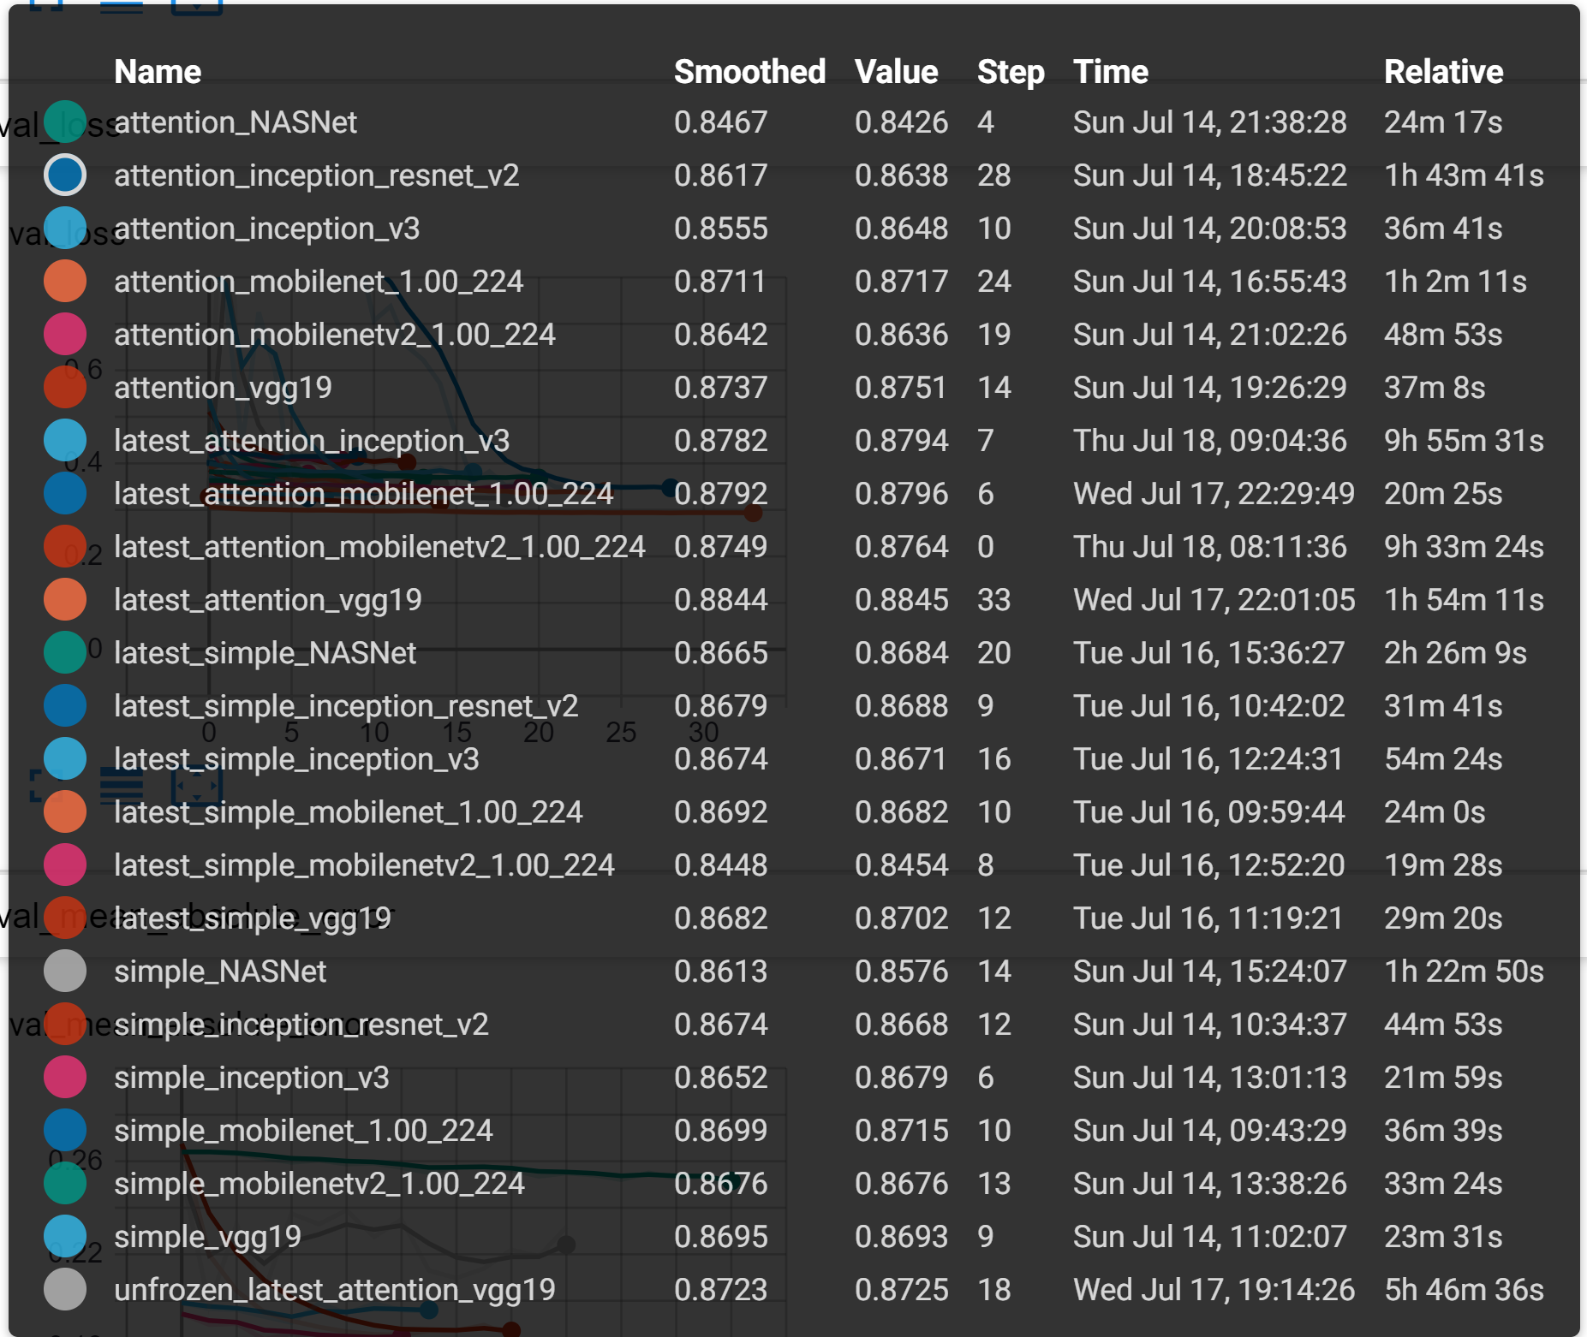Click the latest_simple_mobilenetv2_1.00_224 run name
Screen dimensions: 1587x1337
pyautogui.click(x=364, y=865)
